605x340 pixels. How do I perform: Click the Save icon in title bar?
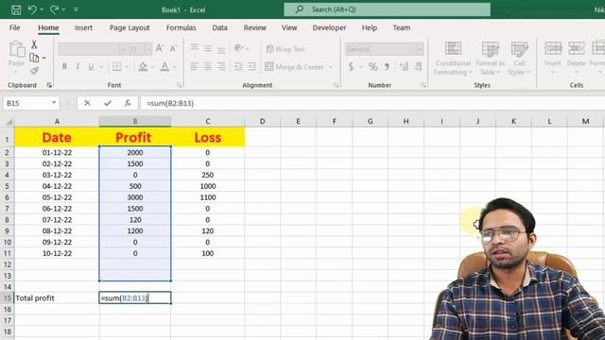pos(16,9)
